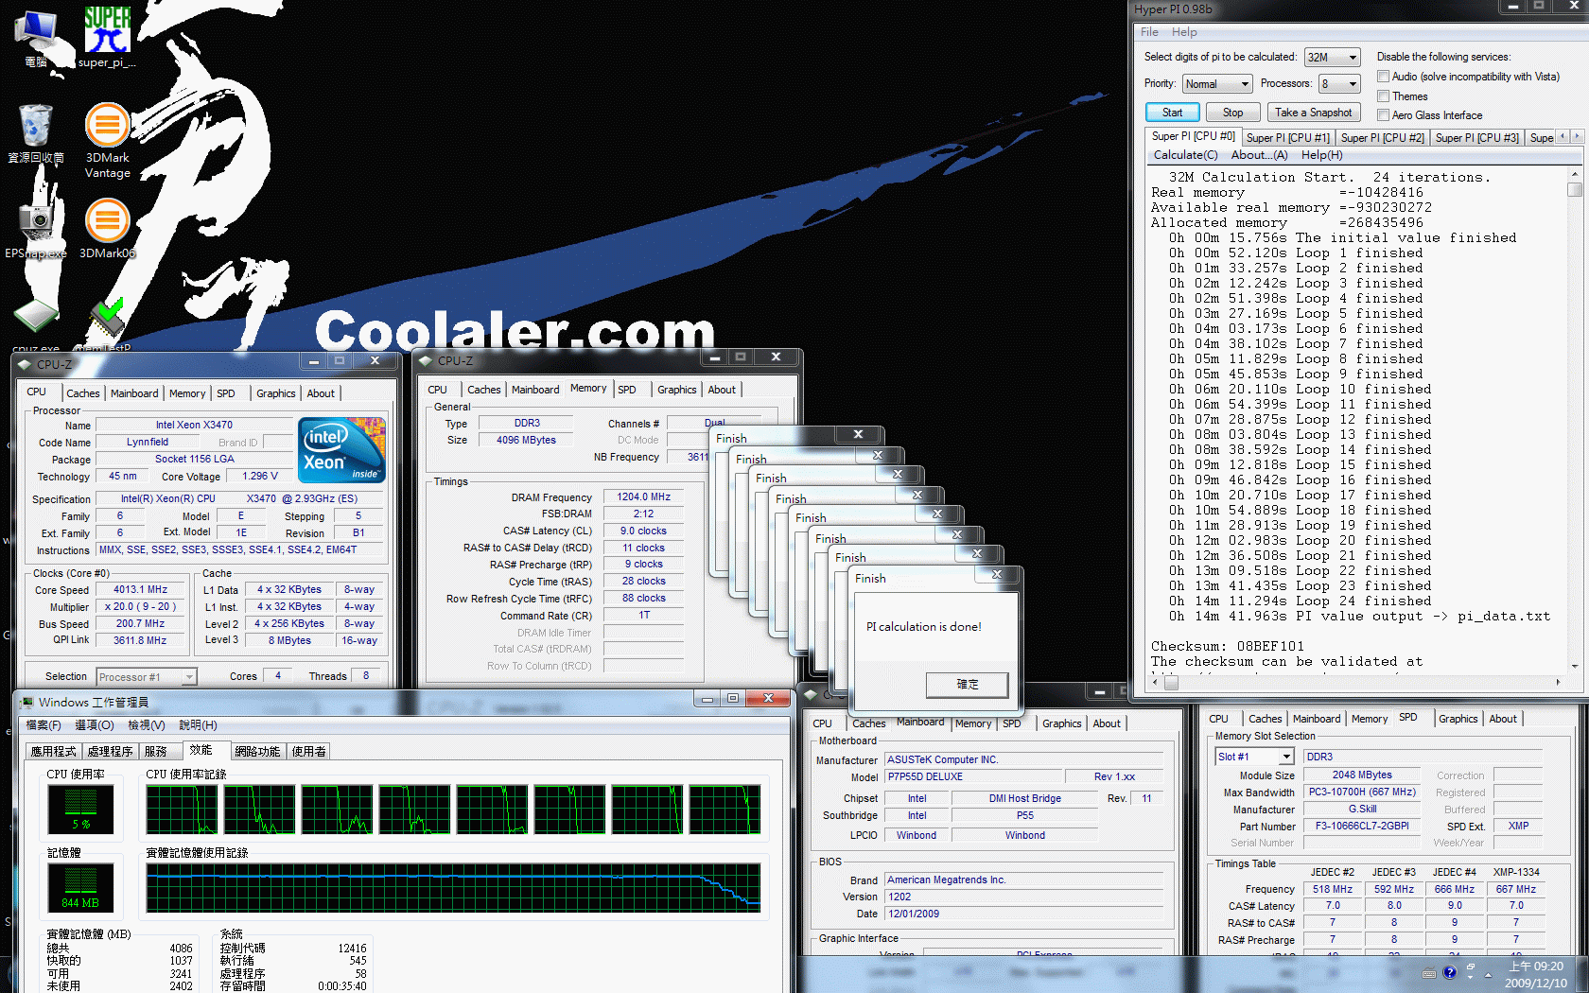Open Caches tab in the CPU-Z processor window
The height and width of the screenshot is (993, 1589).
click(x=82, y=393)
